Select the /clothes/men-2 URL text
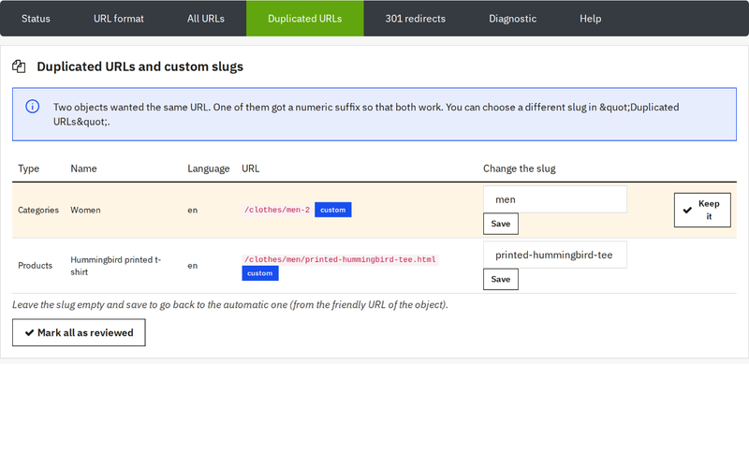Viewport: 749px width, 468px height. pos(277,210)
